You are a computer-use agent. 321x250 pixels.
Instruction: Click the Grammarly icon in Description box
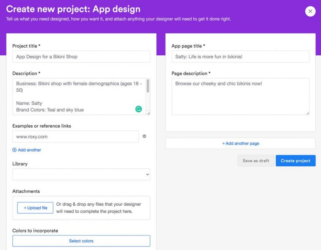pyautogui.click(x=138, y=109)
